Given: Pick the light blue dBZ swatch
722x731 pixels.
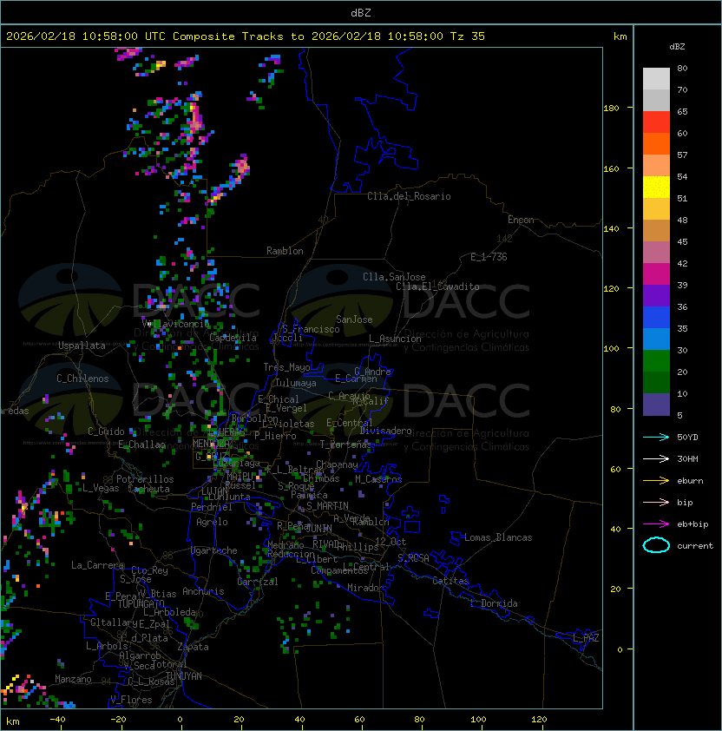Looking at the screenshot, I should [656, 339].
